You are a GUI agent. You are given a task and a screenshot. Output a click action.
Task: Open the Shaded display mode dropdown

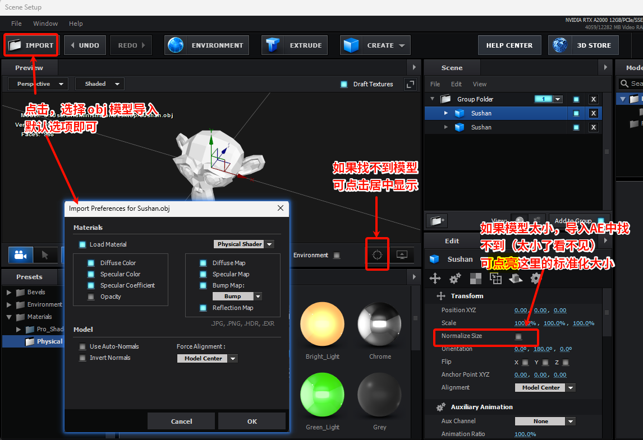(x=100, y=84)
